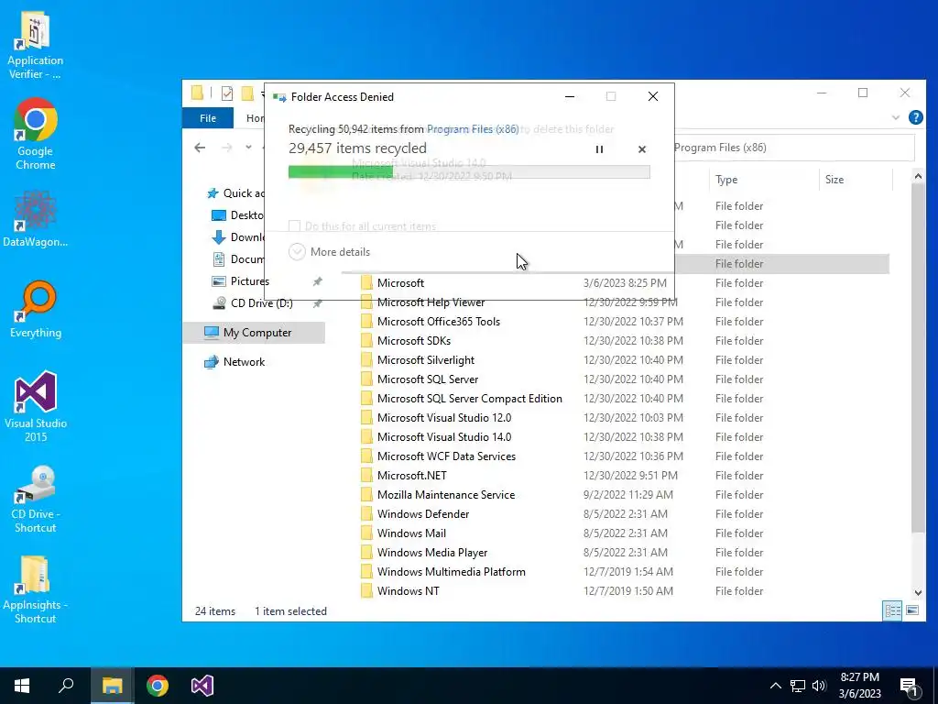
Task: Select the Microsoft Office365 Tools folder
Action: point(439,322)
